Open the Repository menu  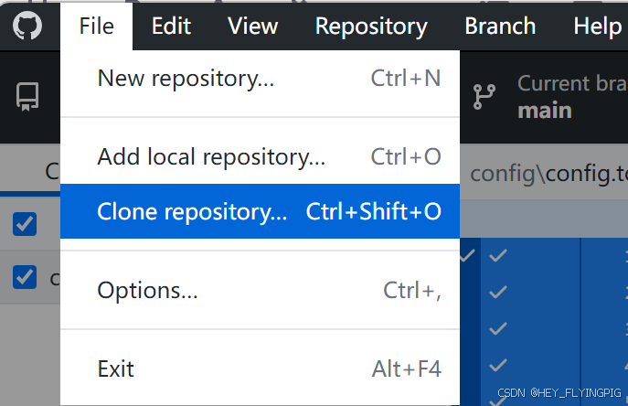tap(371, 26)
